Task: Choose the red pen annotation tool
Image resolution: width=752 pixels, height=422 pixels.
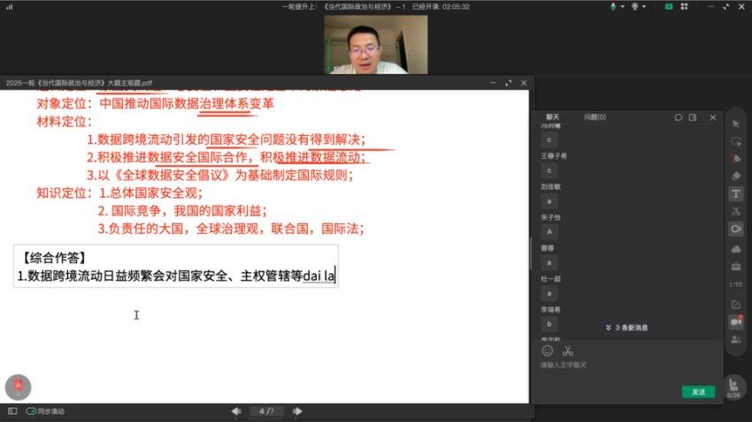Action: (736, 159)
